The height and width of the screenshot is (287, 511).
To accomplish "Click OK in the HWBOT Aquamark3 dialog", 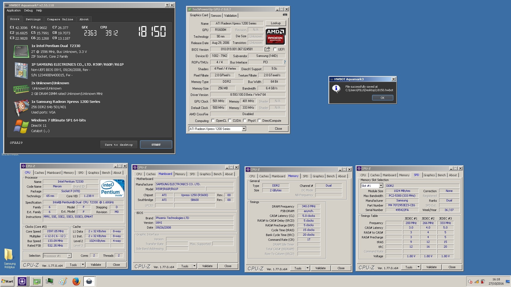I will [x=382, y=98].
